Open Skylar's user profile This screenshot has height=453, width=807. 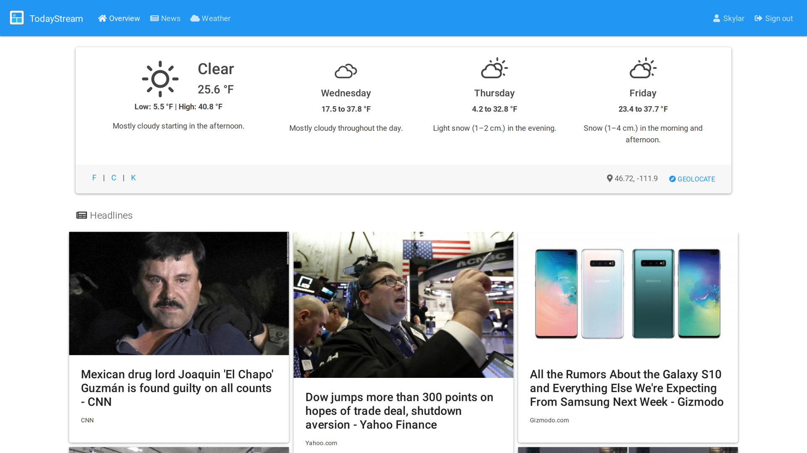(729, 18)
